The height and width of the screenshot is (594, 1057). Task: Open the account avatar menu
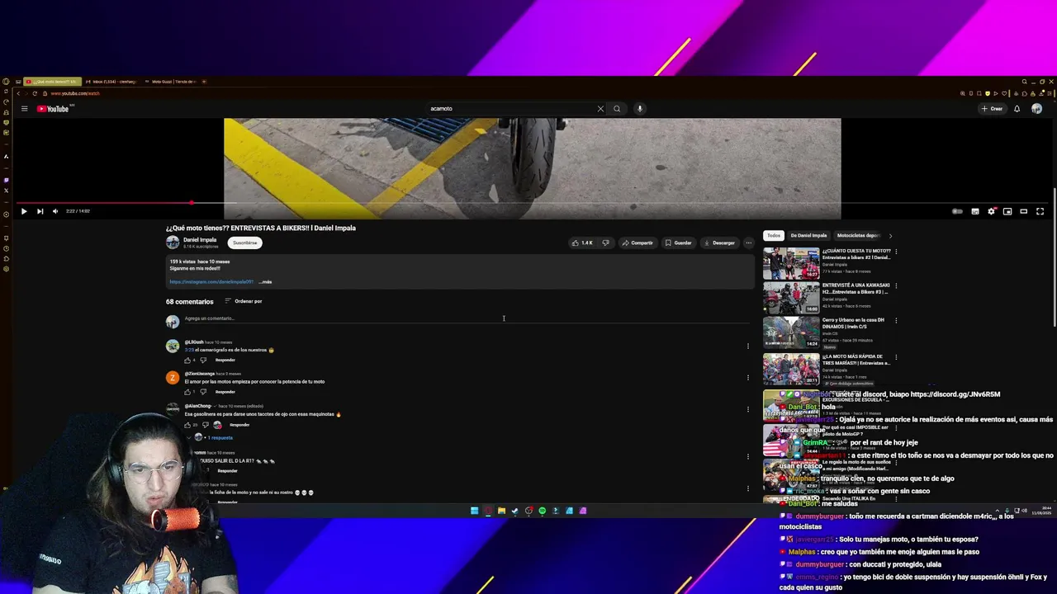(x=1036, y=109)
